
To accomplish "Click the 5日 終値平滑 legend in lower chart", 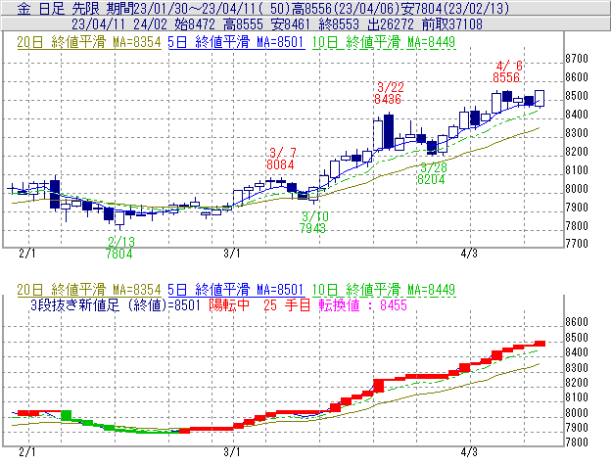I will coord(236,290).
